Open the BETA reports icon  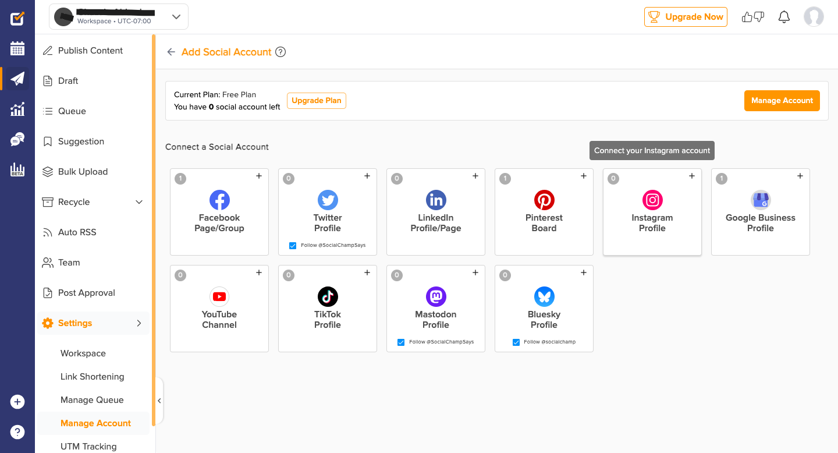click(17, 169)
